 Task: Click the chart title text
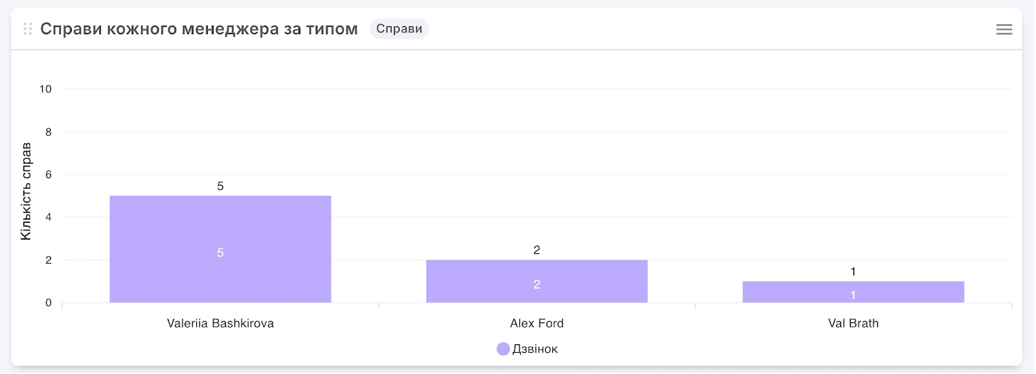click(x=199, y=28)
